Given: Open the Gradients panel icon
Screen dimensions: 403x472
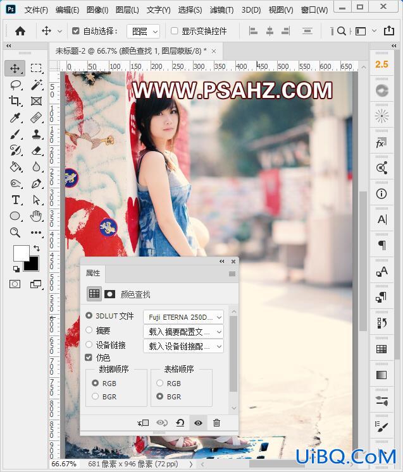Looking at the screenshot, I should coord(381,375).
